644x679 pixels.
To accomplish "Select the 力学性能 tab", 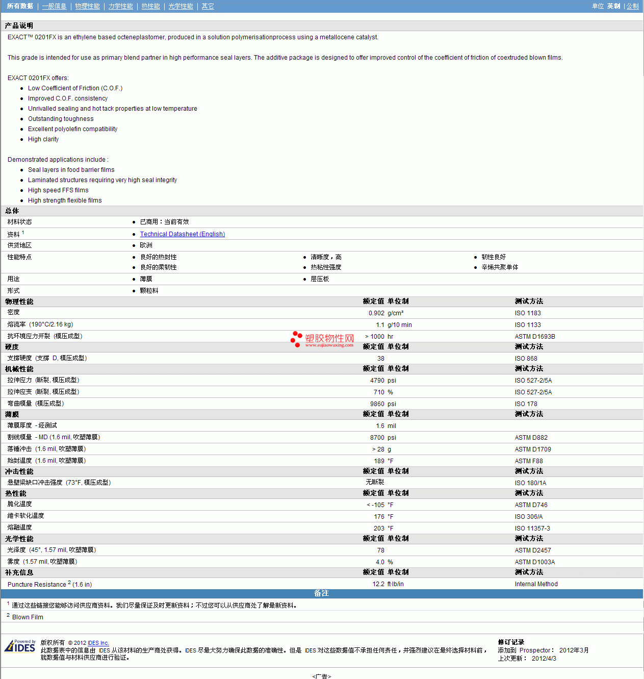I will (121, 6).
